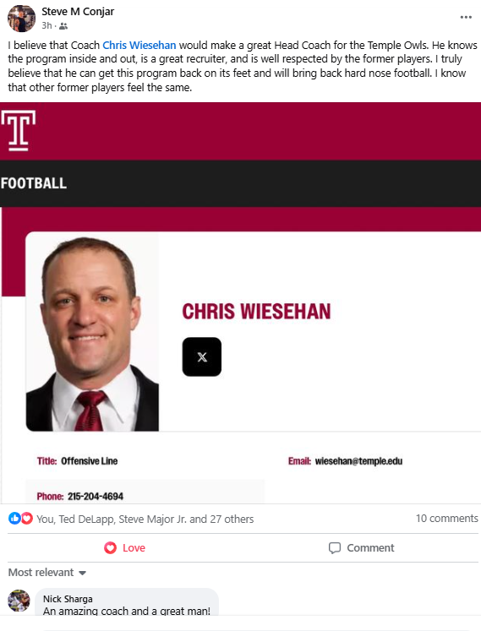
Task: Open Nick Sharga's name in comments
Action: [x=68, y=599]
